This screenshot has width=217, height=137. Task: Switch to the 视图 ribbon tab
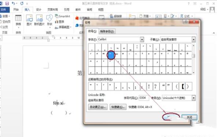pos(101,10)
